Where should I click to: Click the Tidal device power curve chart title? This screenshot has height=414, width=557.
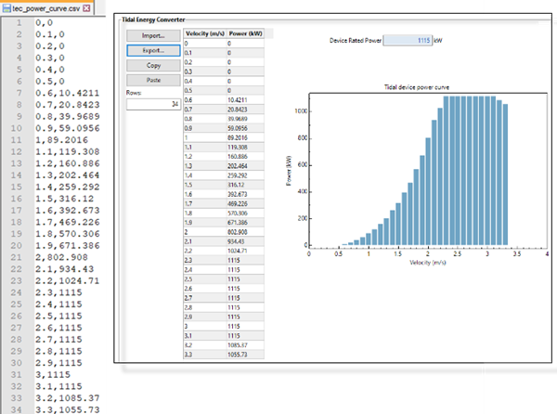click(x=416, y=86)
